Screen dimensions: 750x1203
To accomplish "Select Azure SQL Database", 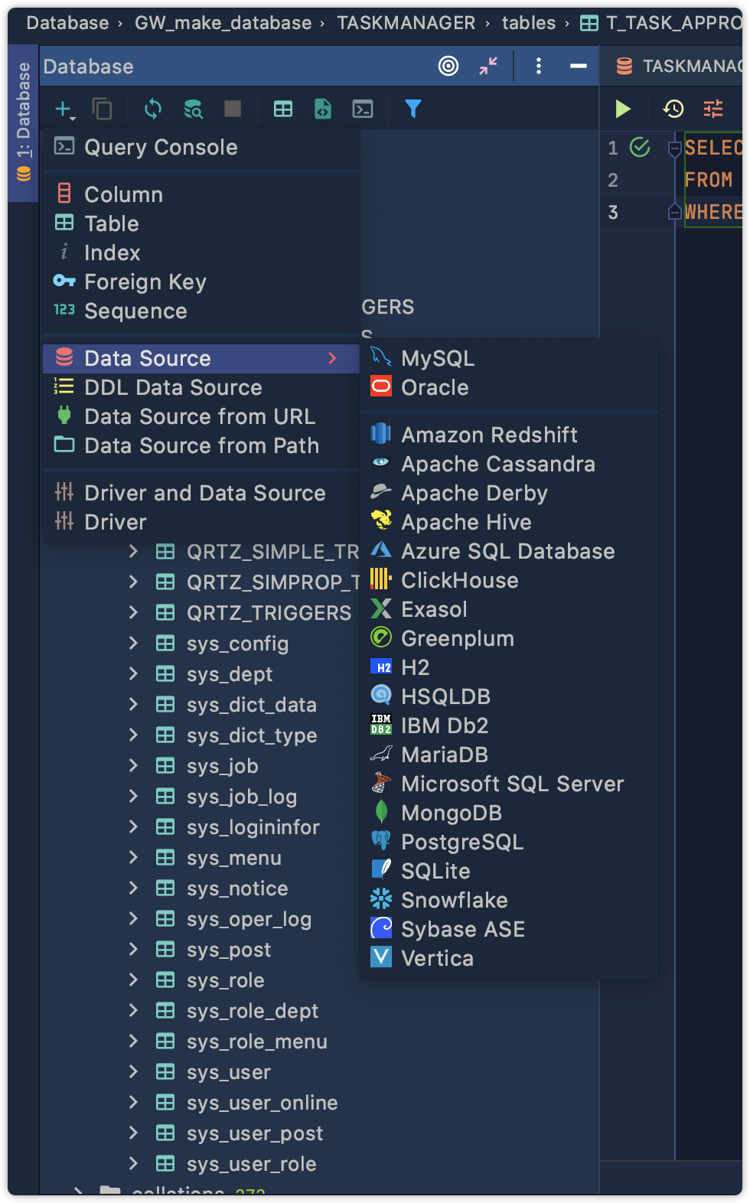I will pyautogui.click(x=509, y=551).
